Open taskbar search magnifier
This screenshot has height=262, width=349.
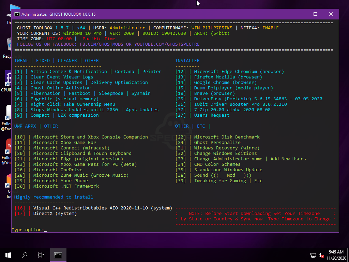coord(25,255)
